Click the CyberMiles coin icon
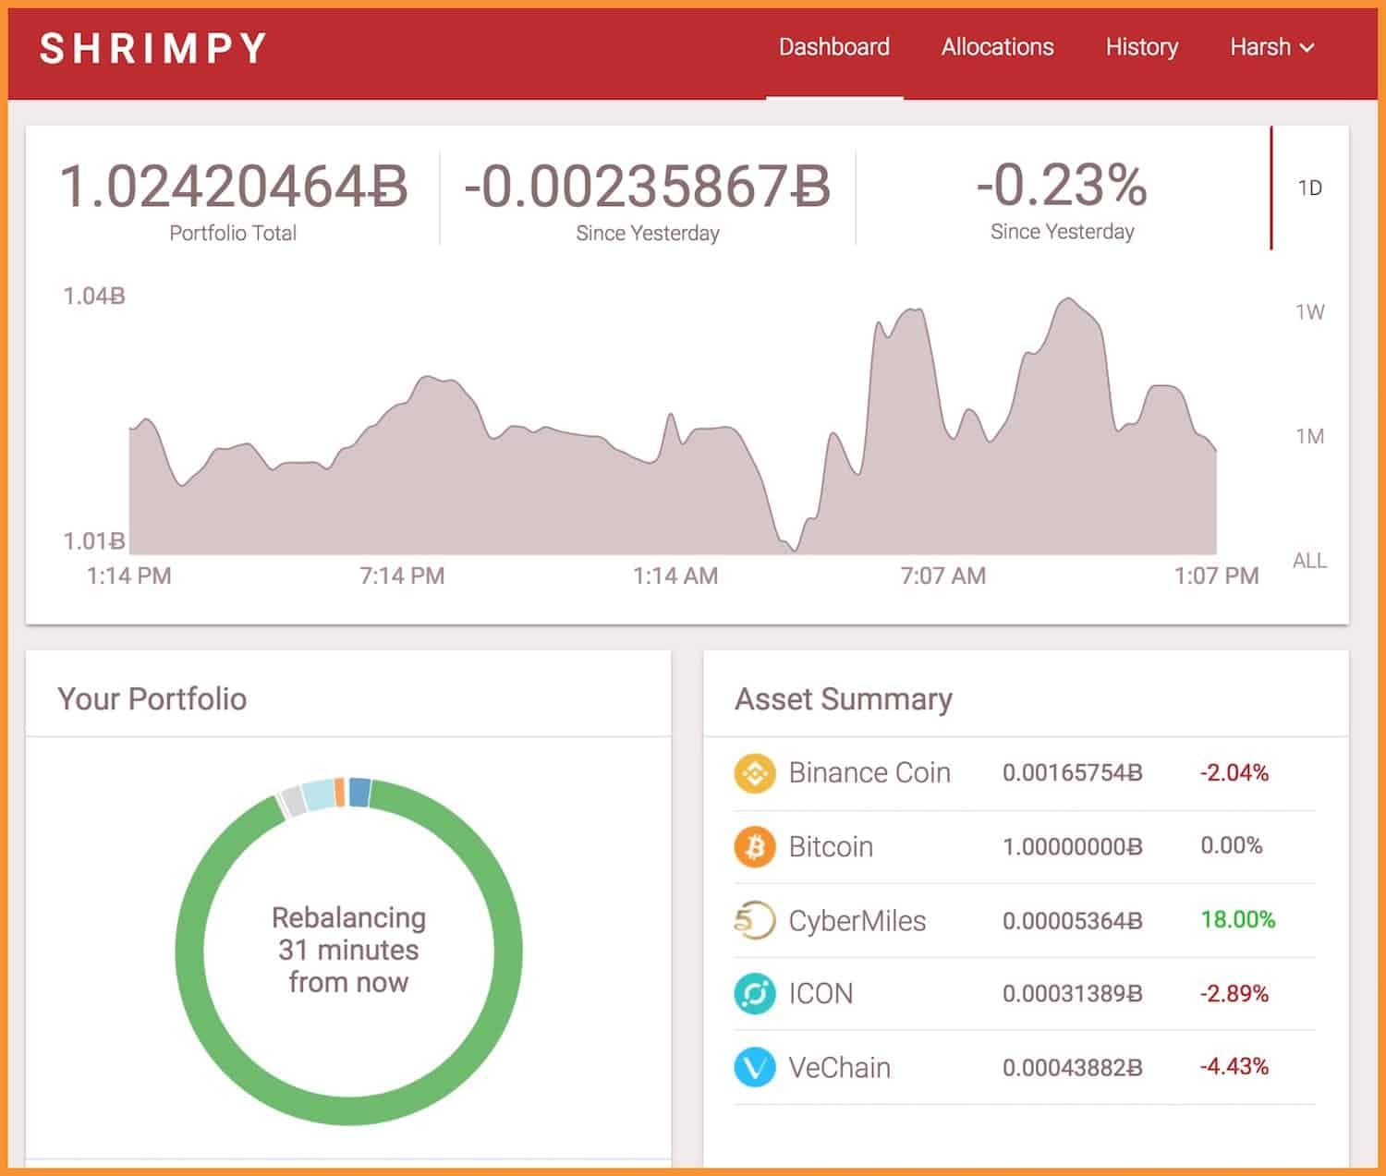Image resolution: width=1386 pixels, height=1176 pixels. [754, 920]
